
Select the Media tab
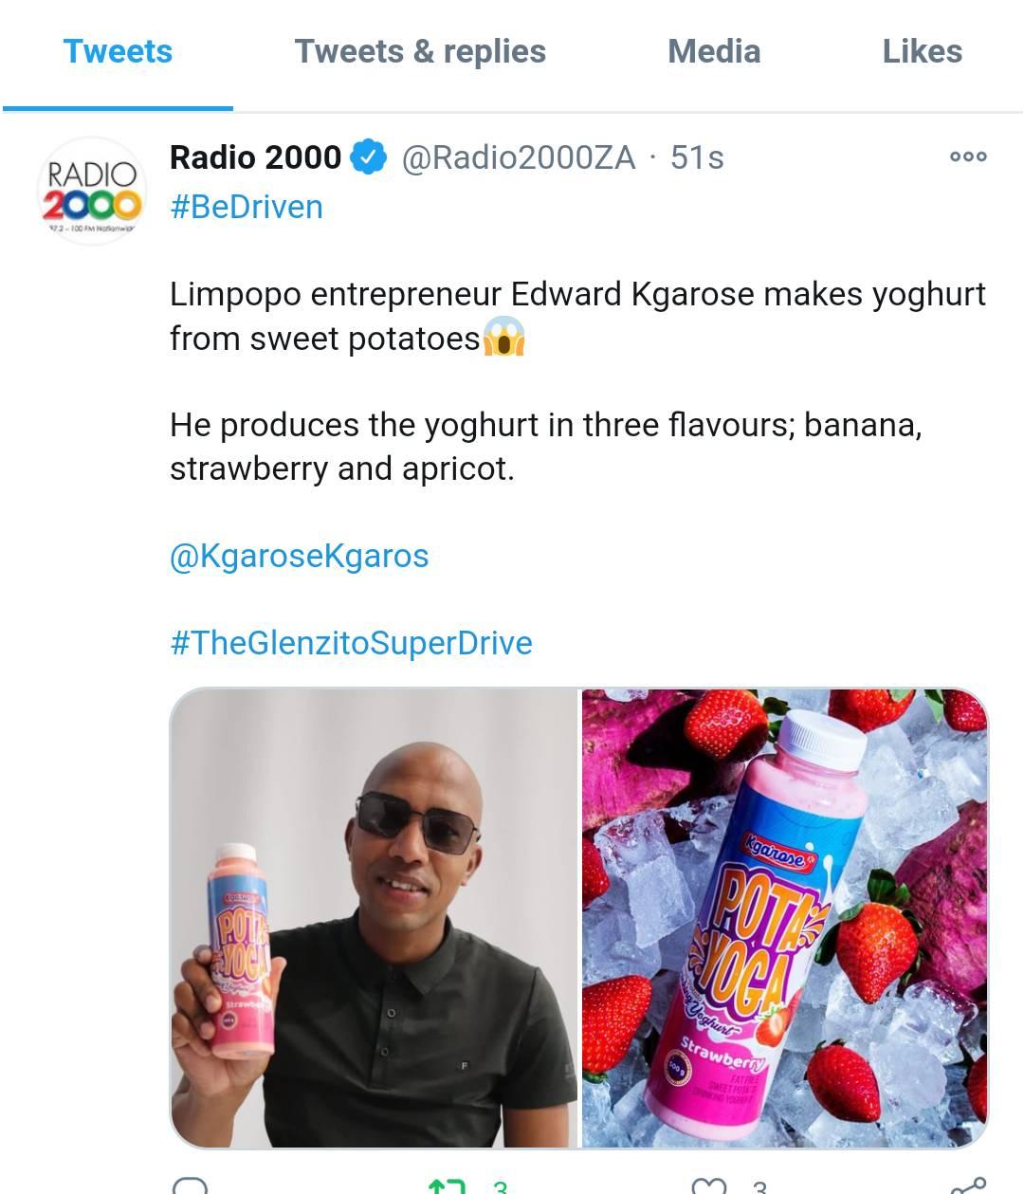tap(714, 51)
